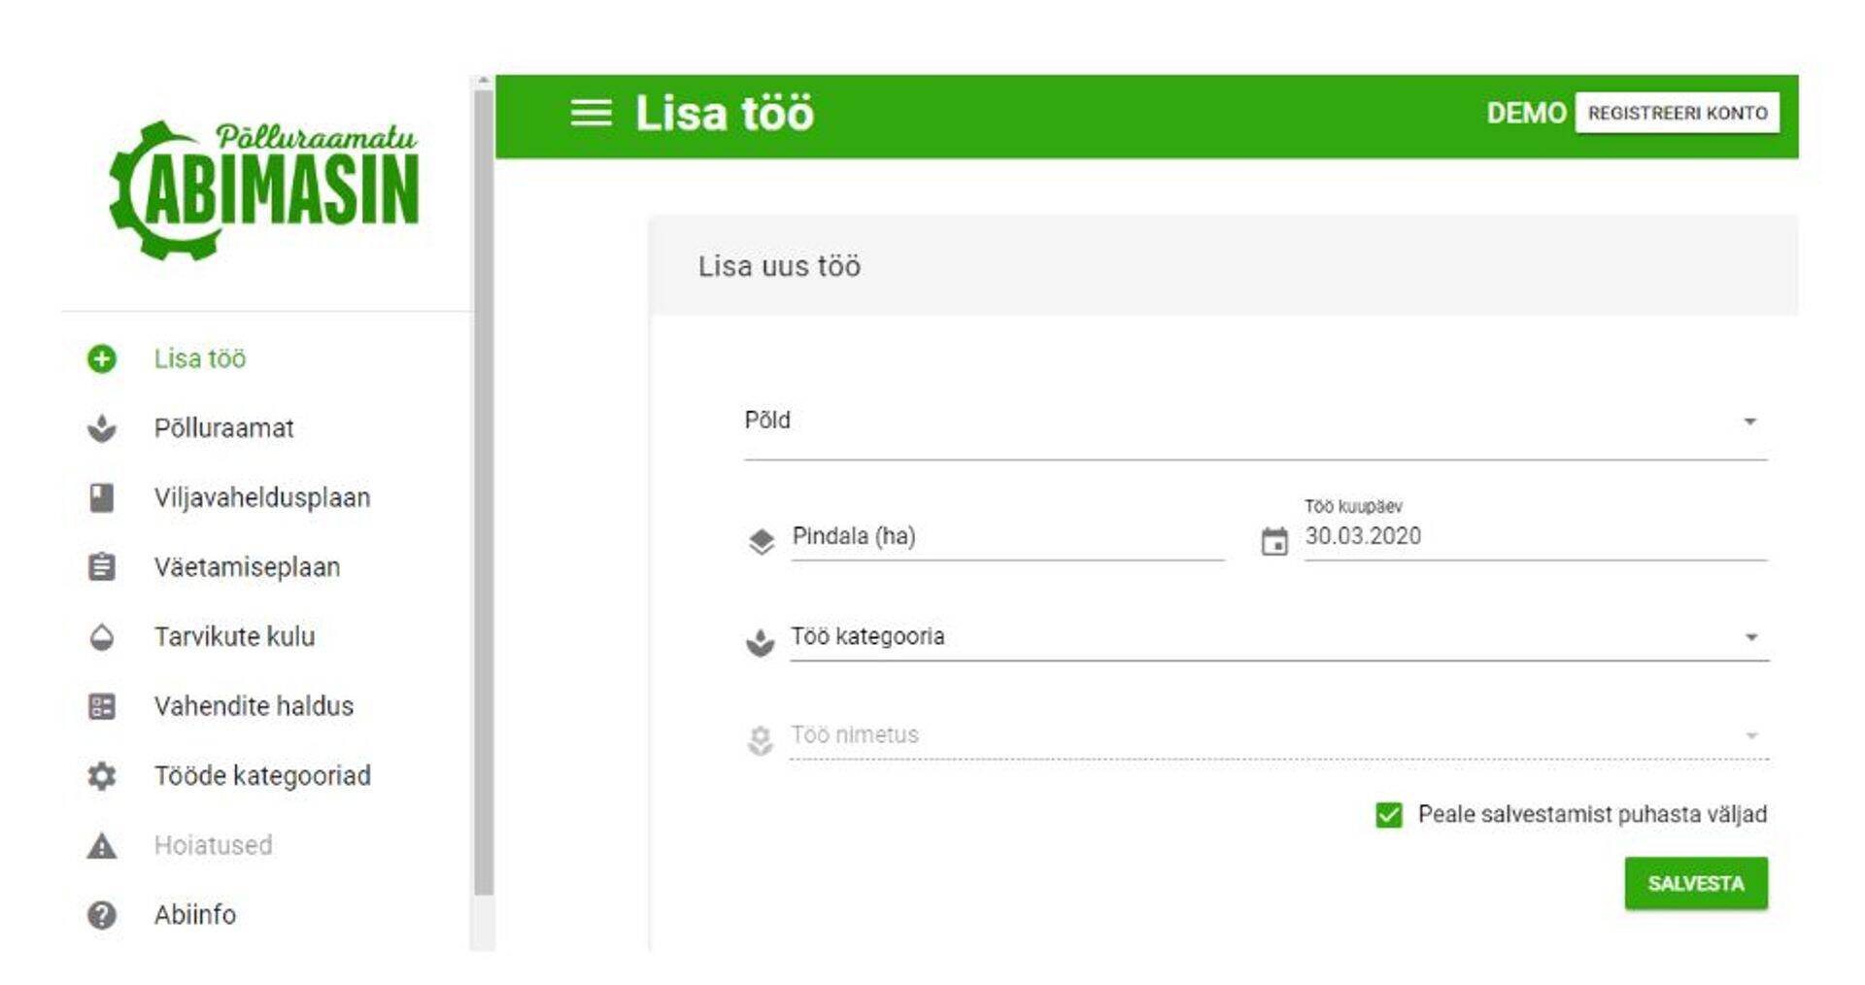Open the calendar icon for Töö kuupäev
The height and width of the screenshot is (985, 1865).
coord(1274,541)
